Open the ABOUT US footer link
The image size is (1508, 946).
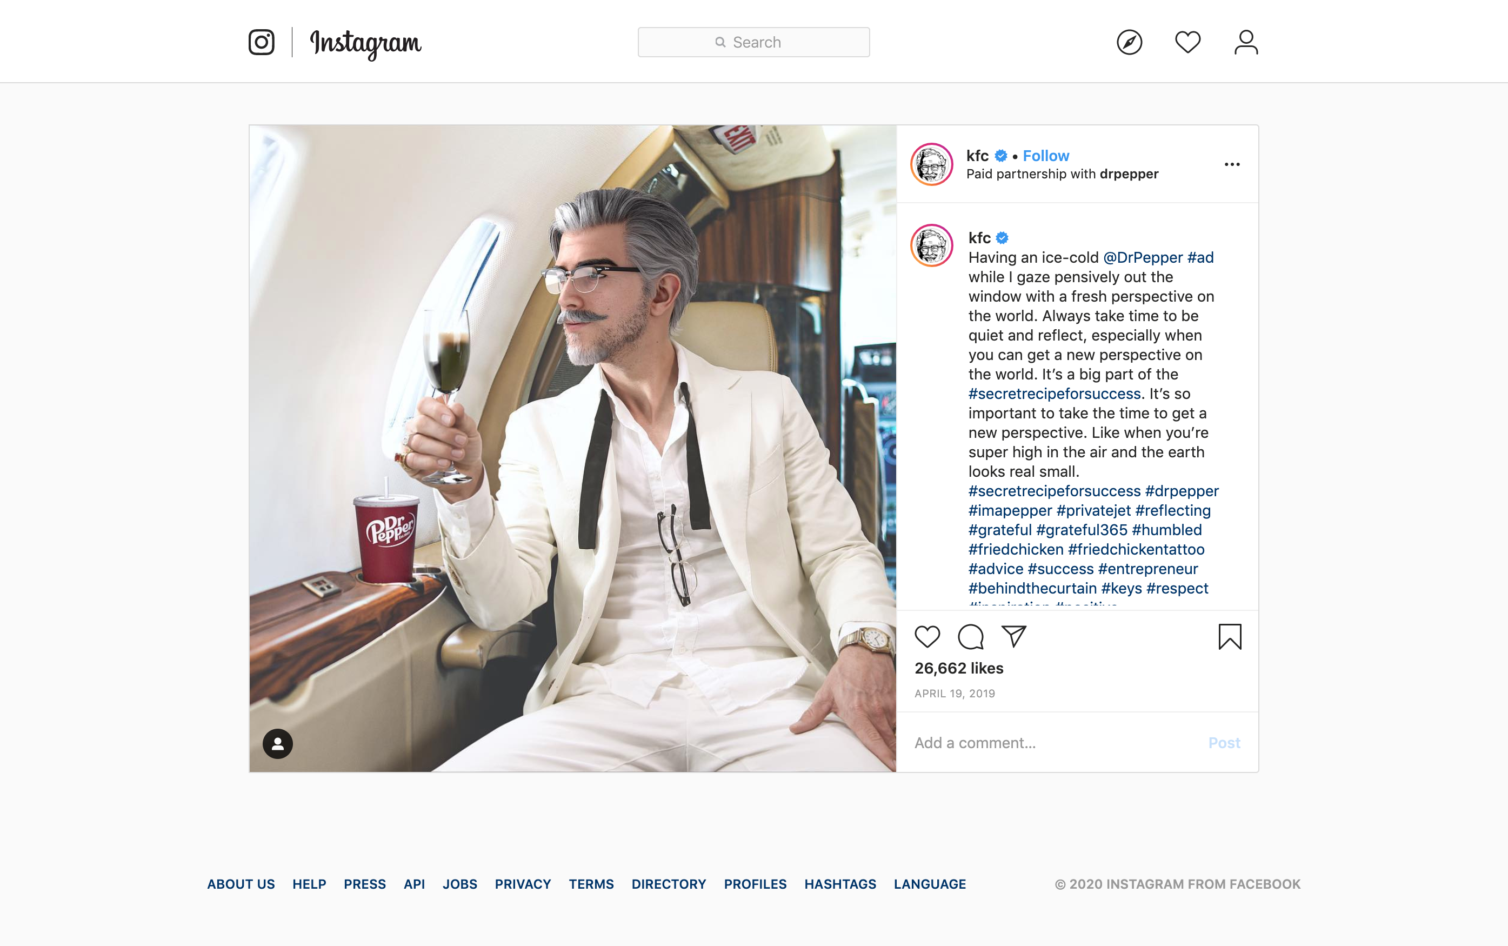241,883
